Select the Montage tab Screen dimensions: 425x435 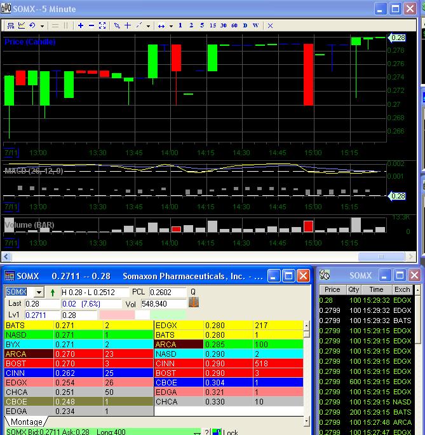tap(26, 422)
